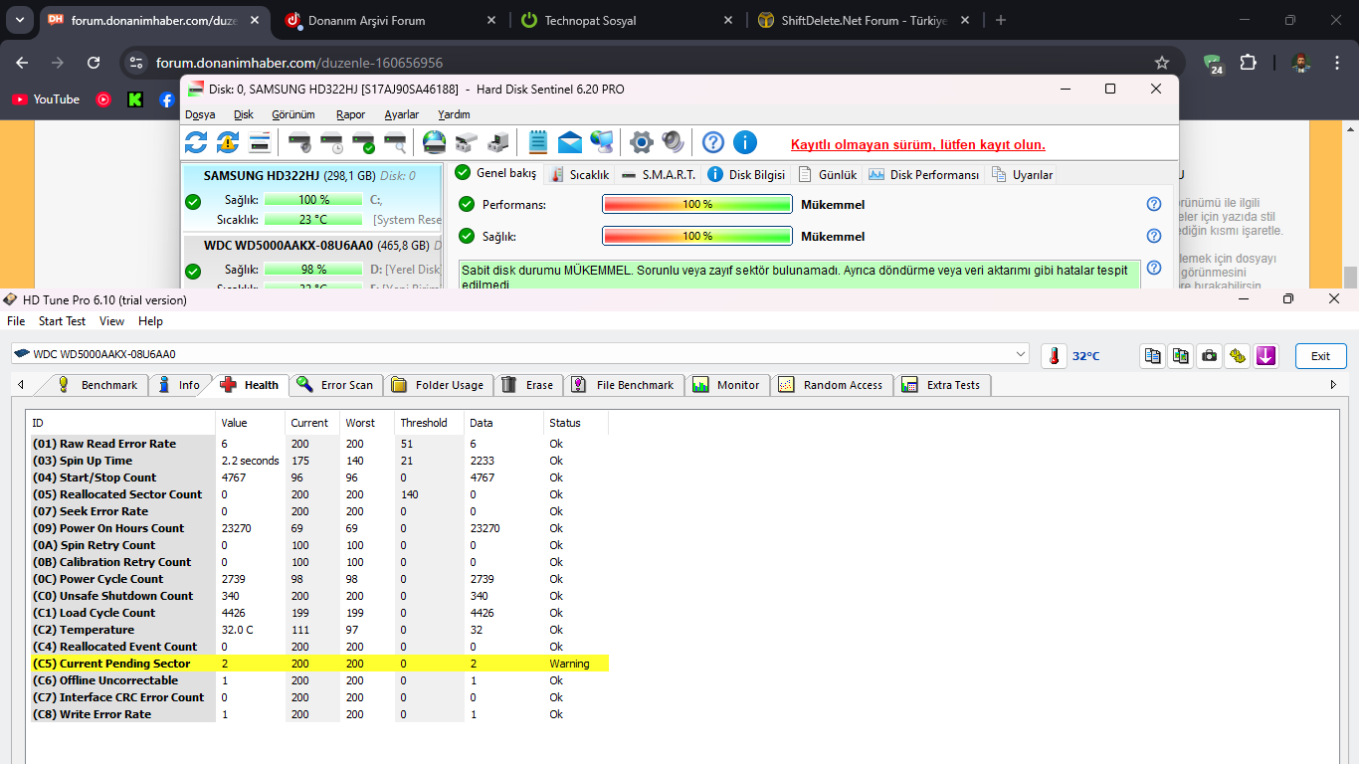Click the camera screenshot icon in HD Tune
Image resolution: width=1359 pixels, height=764 pixels.
coord(1209,355)
